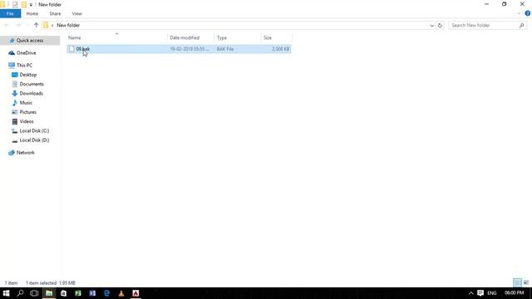This screenshot has width=532, height=299.
Task: Click the 09.bak date modified cell
Action: 190,49
